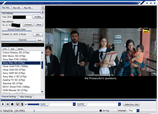Expand the Audio track dropdown
This screenshot has width=158, height=114.
click(74, 104)
